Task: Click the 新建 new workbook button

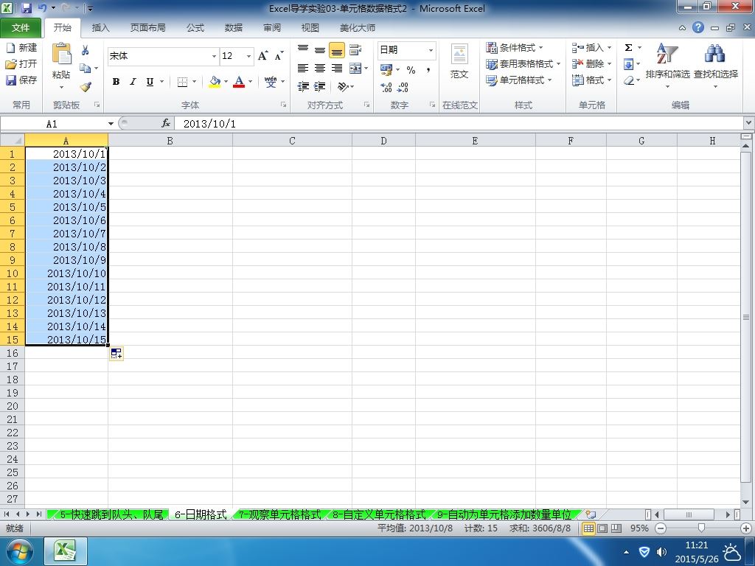Action: (x=21, y=48)
